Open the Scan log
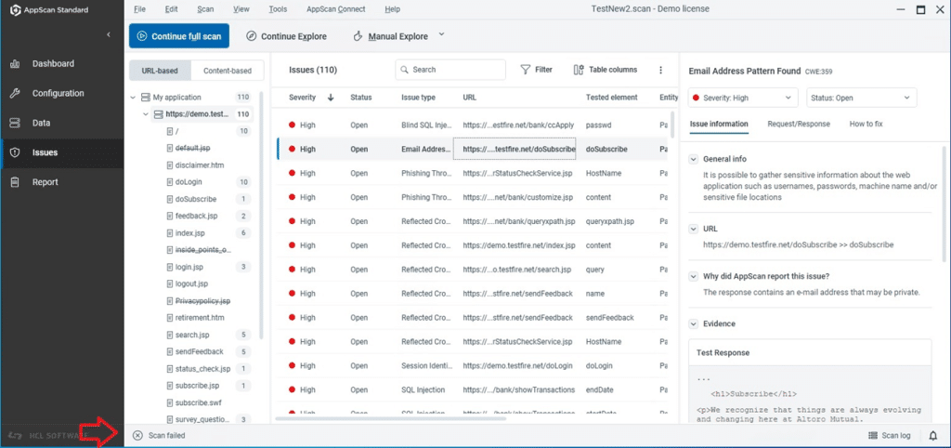The height and width of the screenshot is (448, 951). [x=890, y=435]
